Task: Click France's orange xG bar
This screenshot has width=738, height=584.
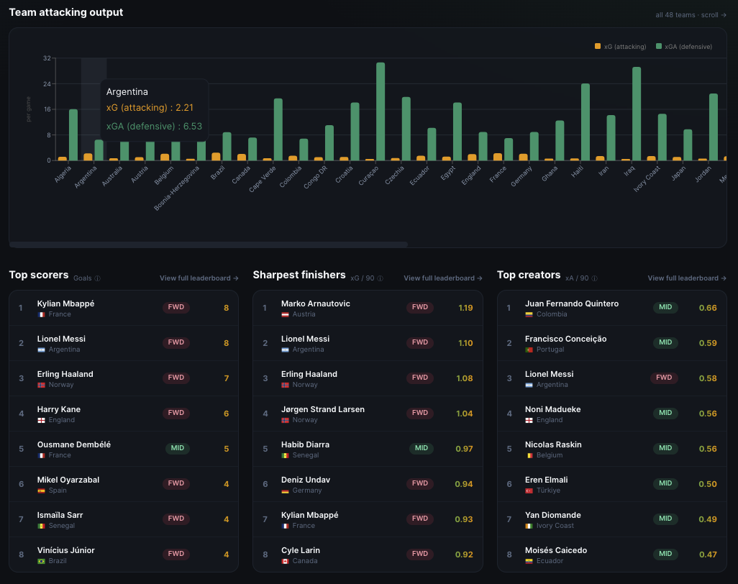Action: pos(498,157)
